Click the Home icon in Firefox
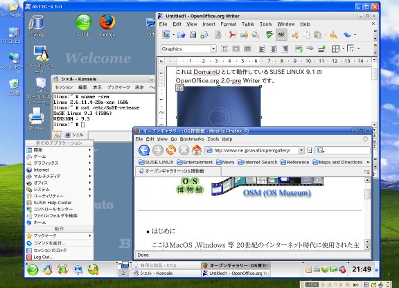 [x=197, y=150]
